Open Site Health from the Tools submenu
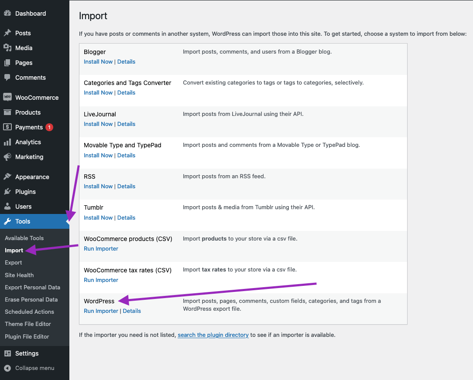This screenshot has height=380, width=473. (19, 275)
